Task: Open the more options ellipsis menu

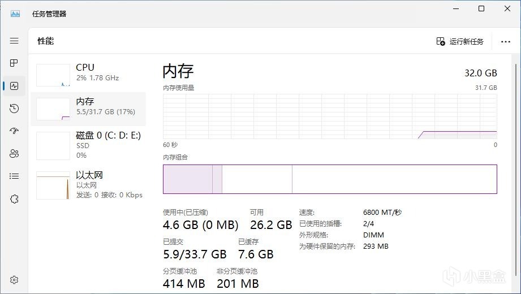Action: pos(505,41)
